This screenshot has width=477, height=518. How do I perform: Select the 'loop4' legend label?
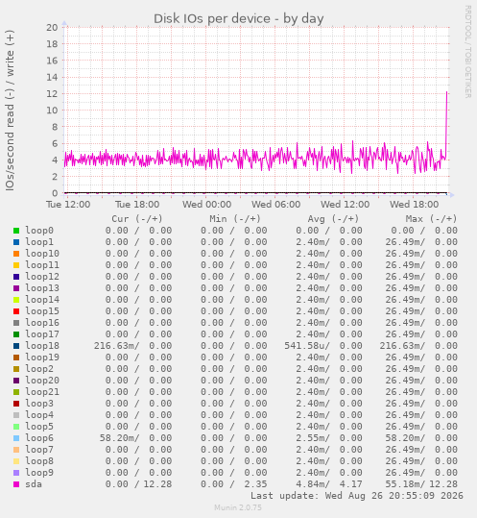coord(39,415)
